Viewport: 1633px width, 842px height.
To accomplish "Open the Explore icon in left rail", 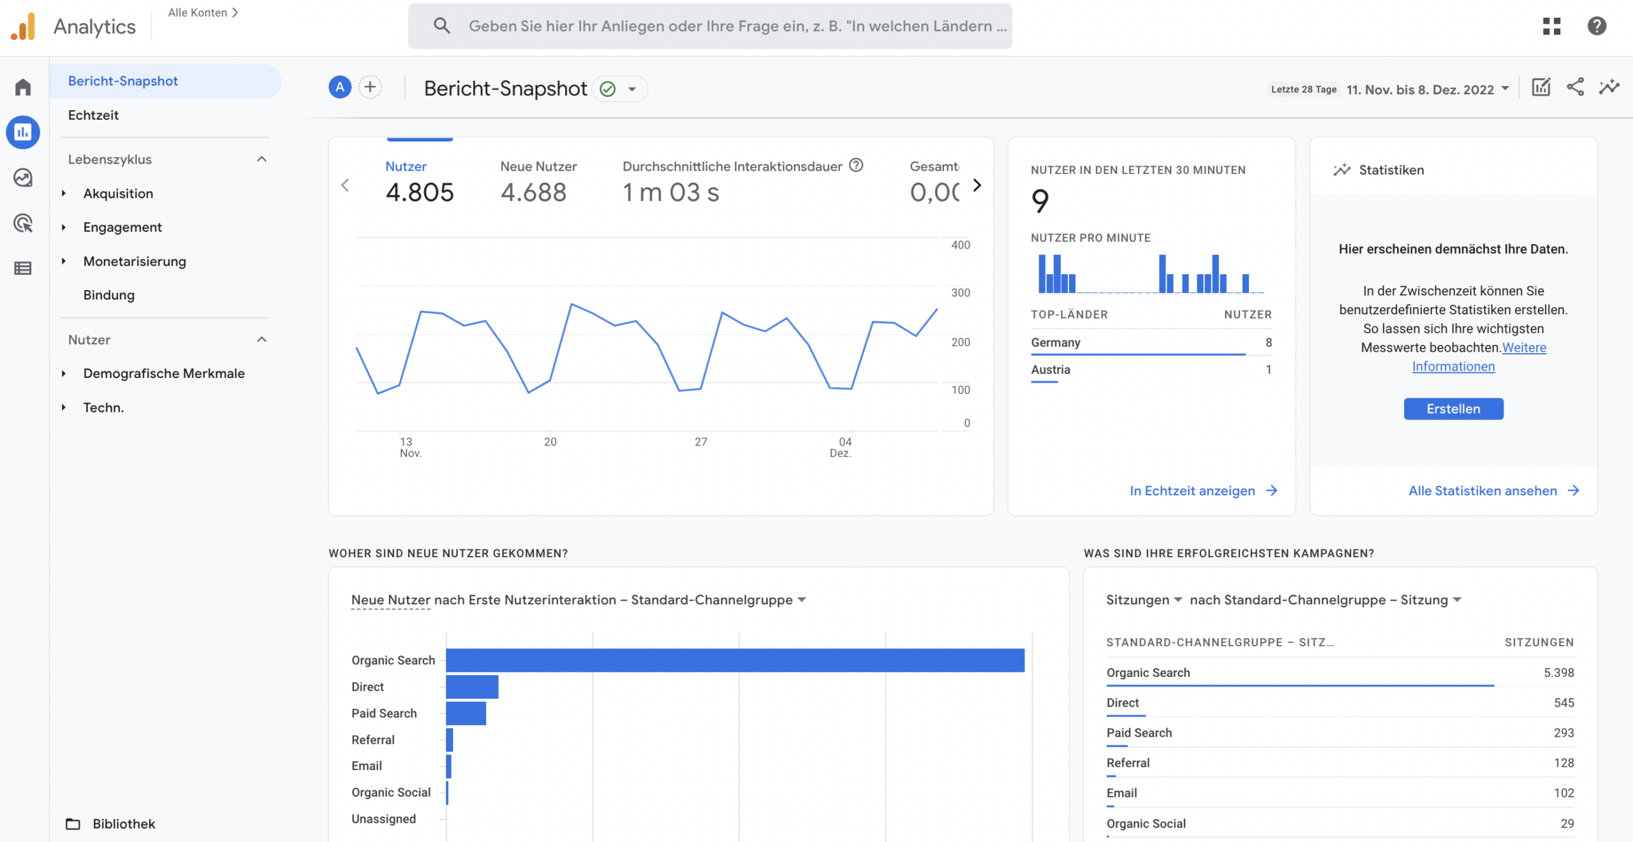I will 23,178.
